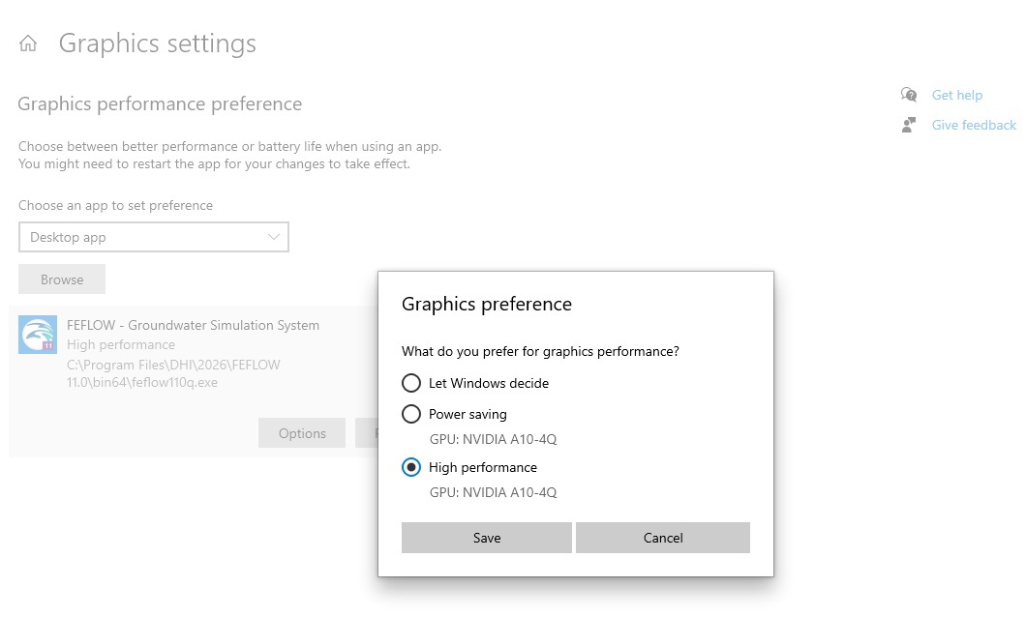This screenshot has width=1026, height=617.
Task: Select the FEFLOW - Groundwater Simulation System entry
Action: 193,325
